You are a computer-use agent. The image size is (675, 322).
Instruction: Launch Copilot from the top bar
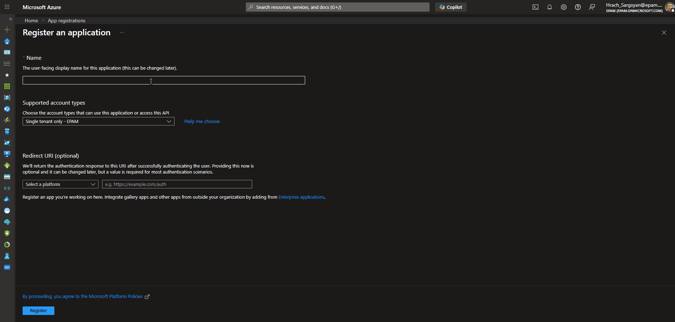tap(450, 7)
